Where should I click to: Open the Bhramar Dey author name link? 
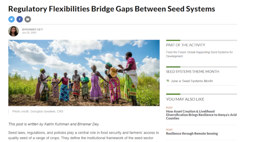[32, 29]
